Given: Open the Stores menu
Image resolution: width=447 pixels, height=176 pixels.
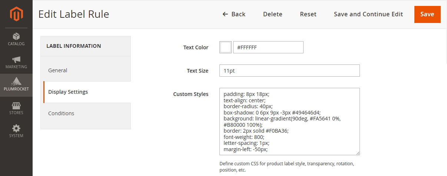Looking at the screenshot, I should (16, 108).
